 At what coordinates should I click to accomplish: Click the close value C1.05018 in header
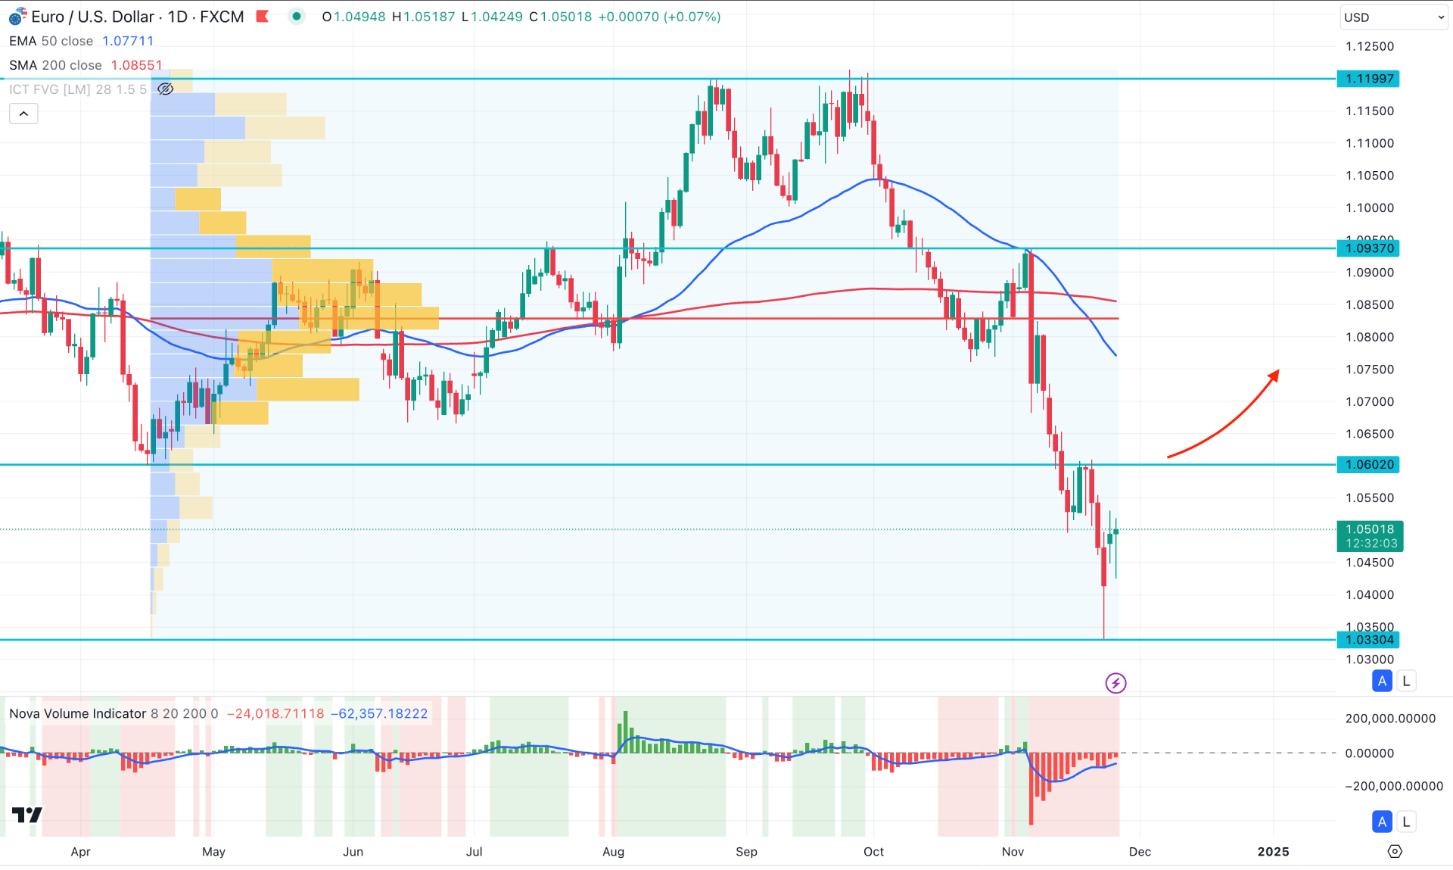click(561, 17)
